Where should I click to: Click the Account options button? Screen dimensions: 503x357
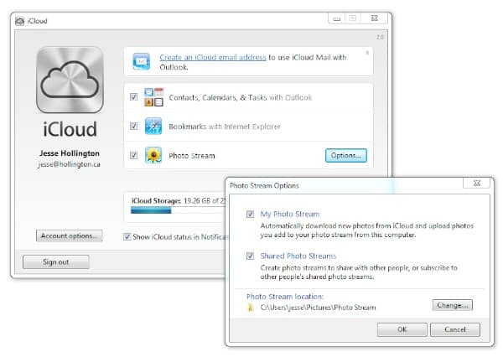[70, 236]
